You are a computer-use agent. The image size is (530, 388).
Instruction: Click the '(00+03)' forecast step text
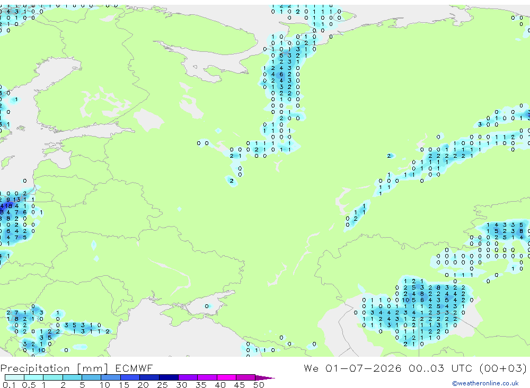(x=503, y=368)
